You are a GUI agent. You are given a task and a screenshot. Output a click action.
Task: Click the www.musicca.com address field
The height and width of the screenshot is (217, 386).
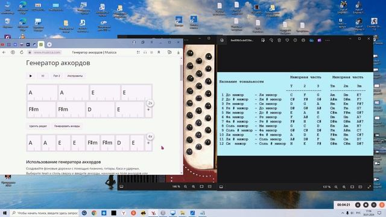[x=47, y=52]
